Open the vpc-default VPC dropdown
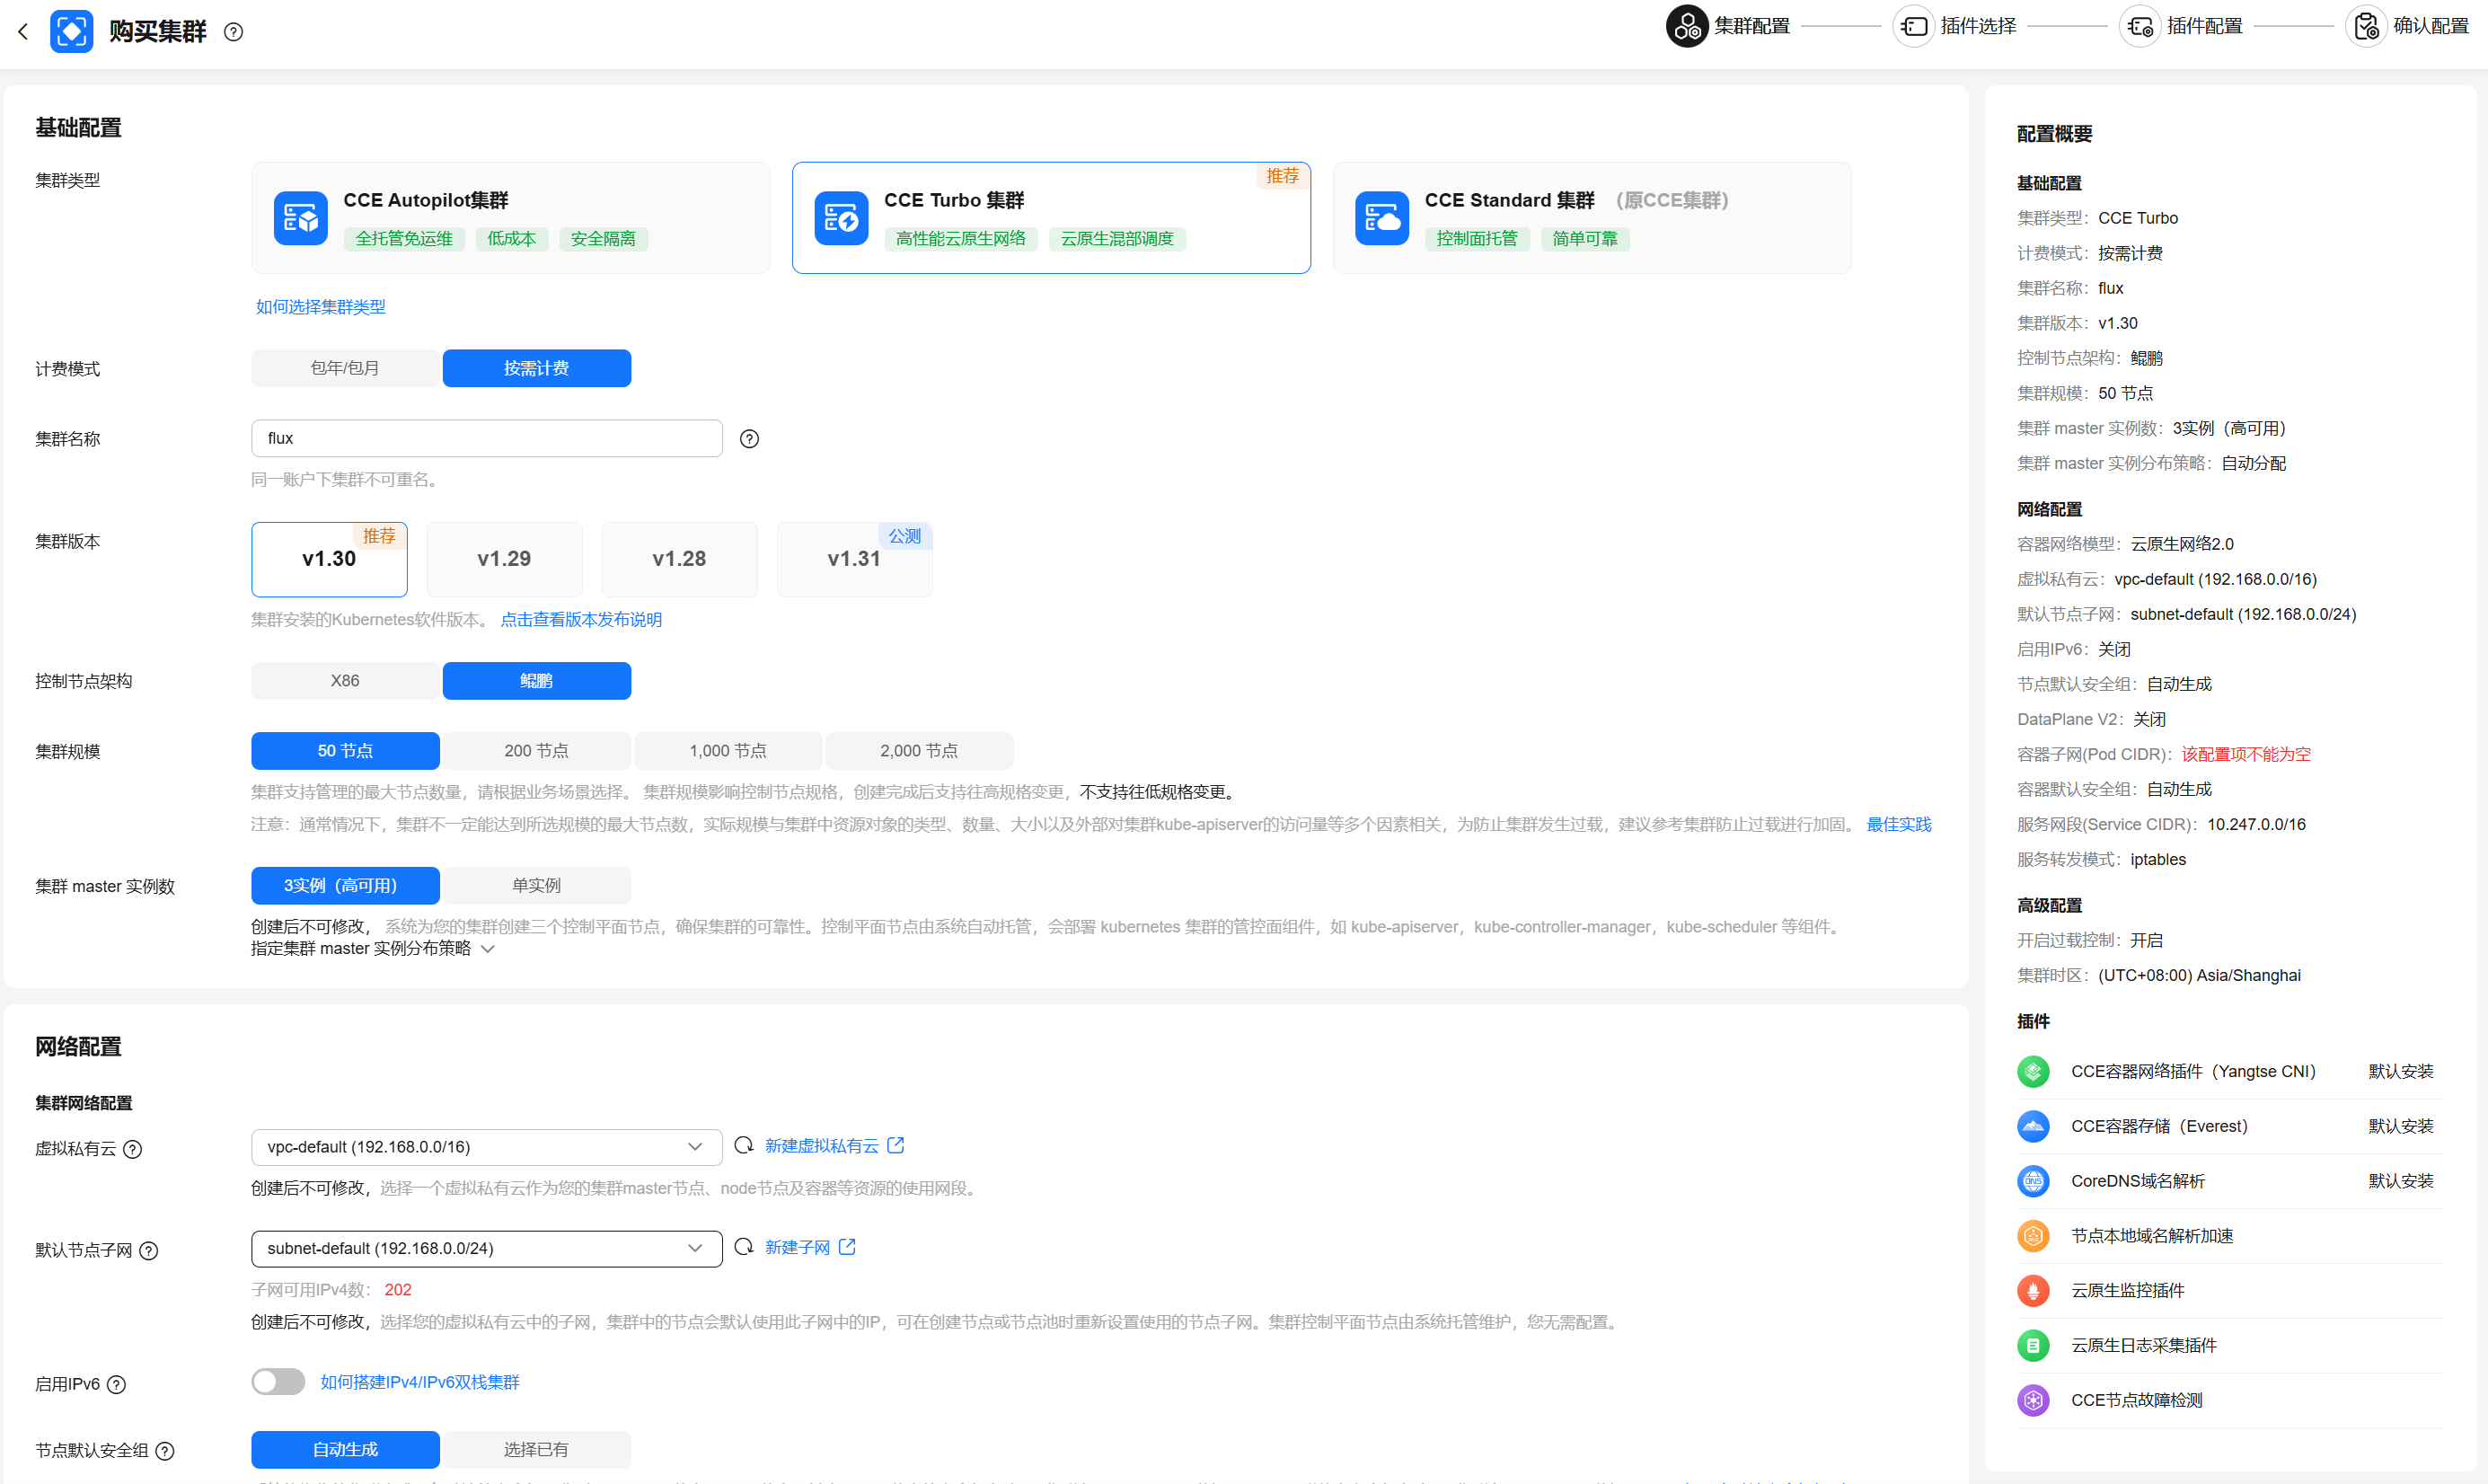This screenshot has height=1484, width=2488. [486, 1147]
